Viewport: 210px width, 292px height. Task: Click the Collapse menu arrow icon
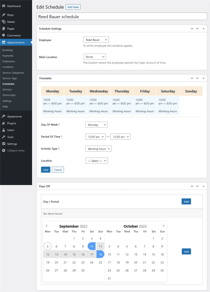(4, 150)
